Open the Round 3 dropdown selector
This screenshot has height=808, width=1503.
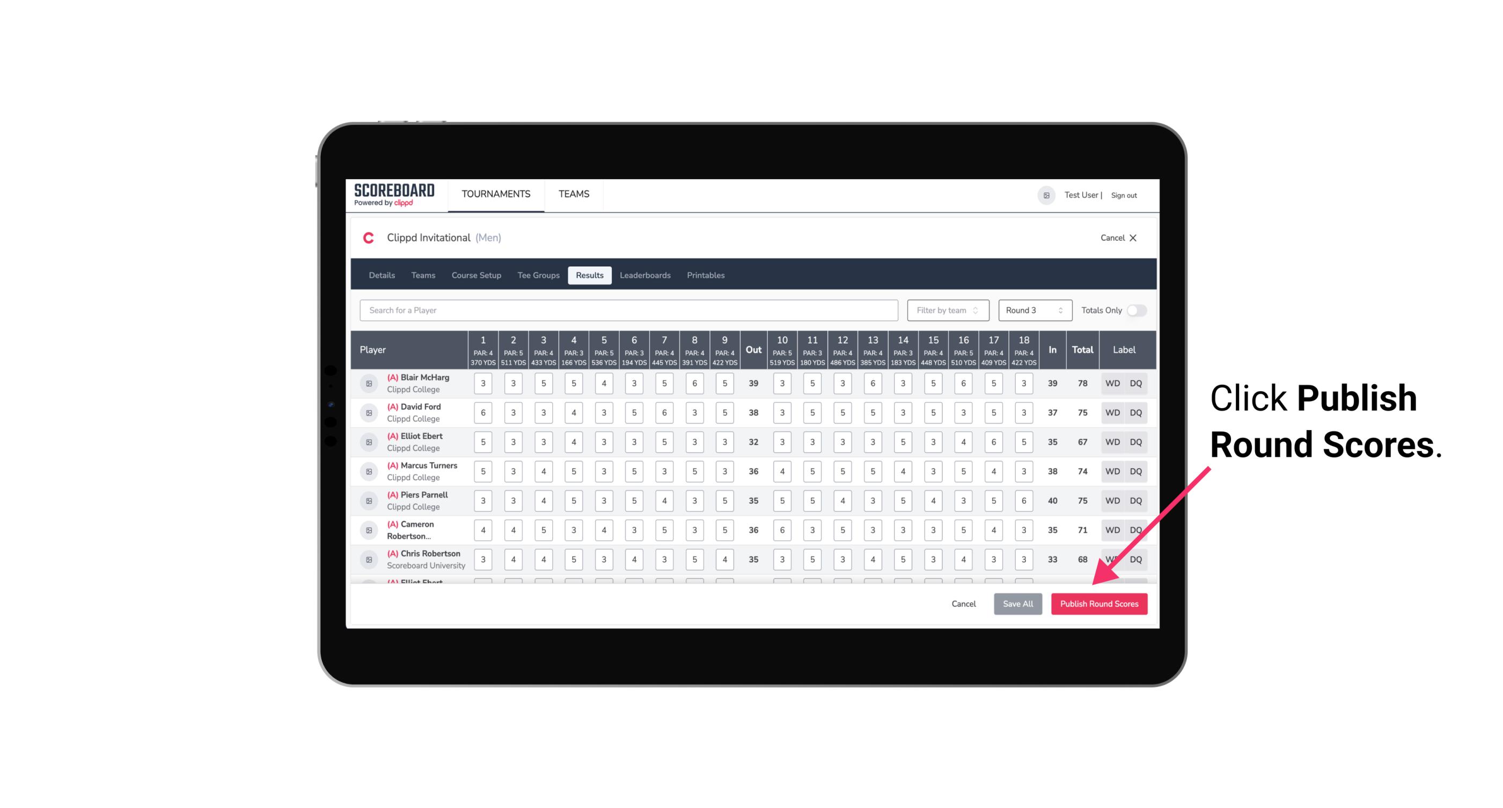pos(1032,310)
